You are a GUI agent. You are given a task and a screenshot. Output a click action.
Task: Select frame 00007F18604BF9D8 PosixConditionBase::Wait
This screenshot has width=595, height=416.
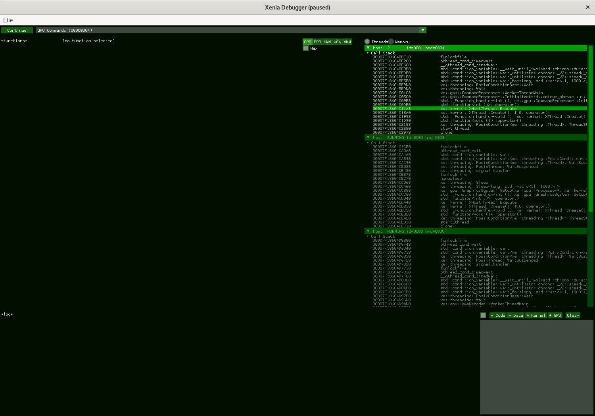coord(480,85)
